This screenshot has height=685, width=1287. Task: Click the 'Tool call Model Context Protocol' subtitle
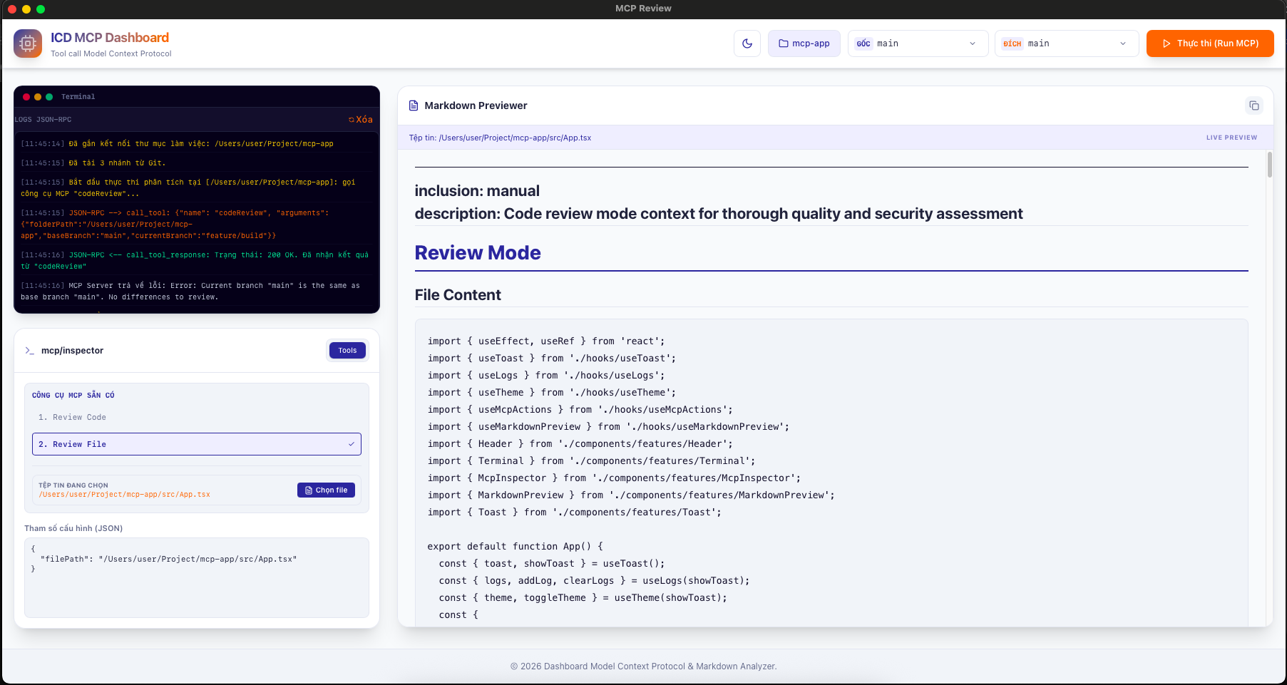click(111, 53)
